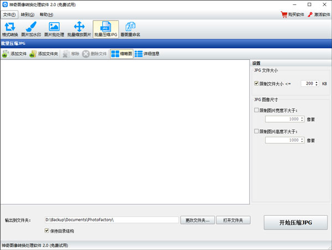Open the 转到(G) menu
The image size is (332, 250).
pos(28,14)
